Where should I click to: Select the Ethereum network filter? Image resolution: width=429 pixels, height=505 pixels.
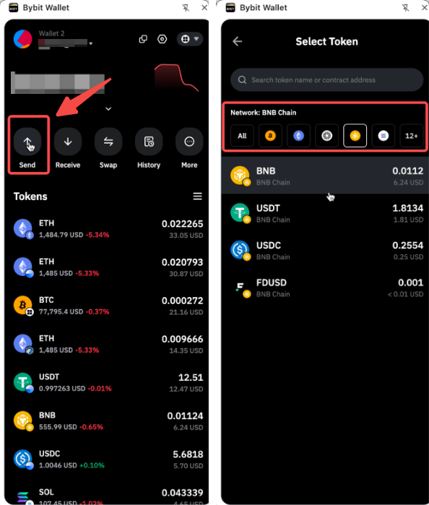[298, 136]
